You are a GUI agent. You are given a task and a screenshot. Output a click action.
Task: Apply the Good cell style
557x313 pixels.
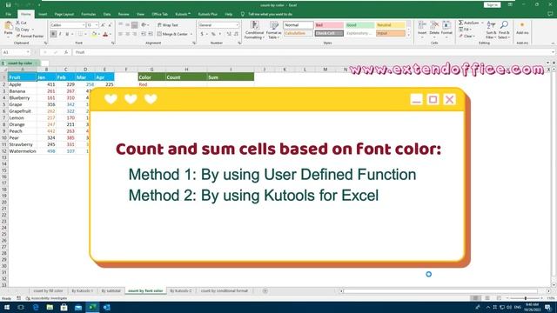pyautogui.click(x=359, y=25)
